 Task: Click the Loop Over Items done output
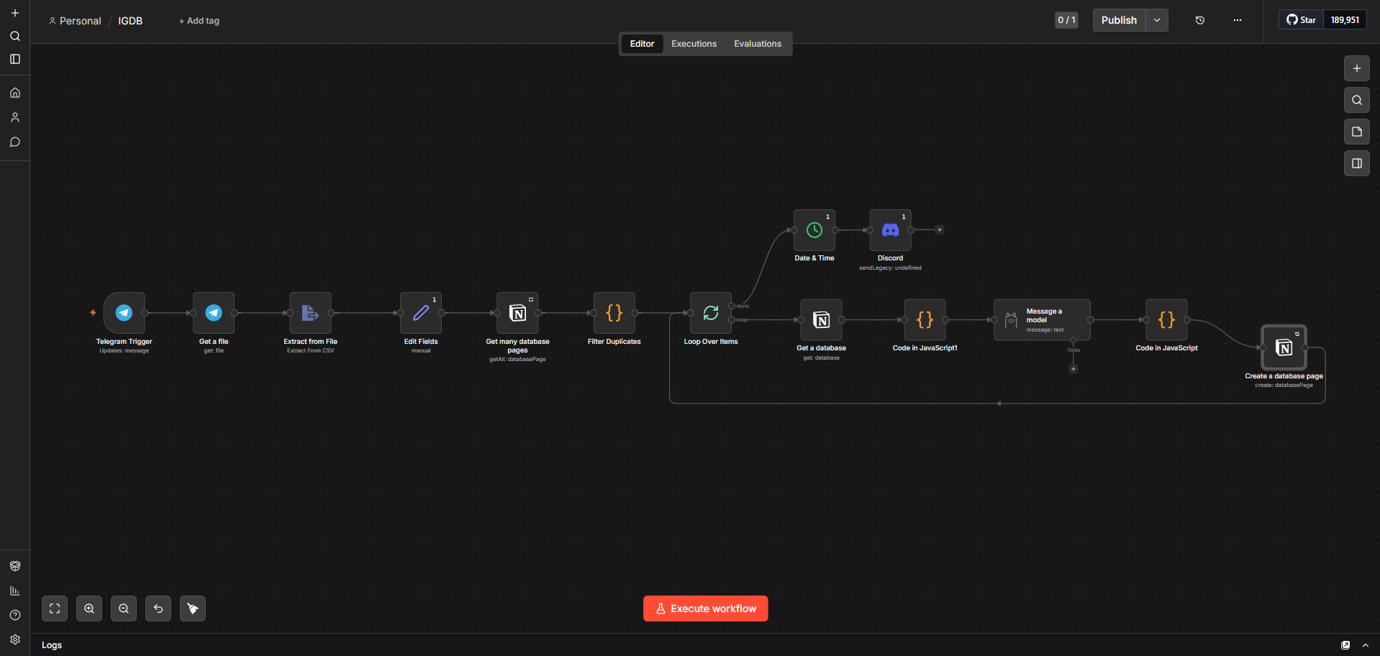(732, 306)
